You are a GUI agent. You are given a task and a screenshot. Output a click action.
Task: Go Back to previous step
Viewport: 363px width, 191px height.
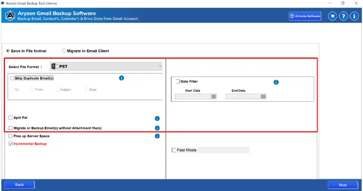pos(20,185)
